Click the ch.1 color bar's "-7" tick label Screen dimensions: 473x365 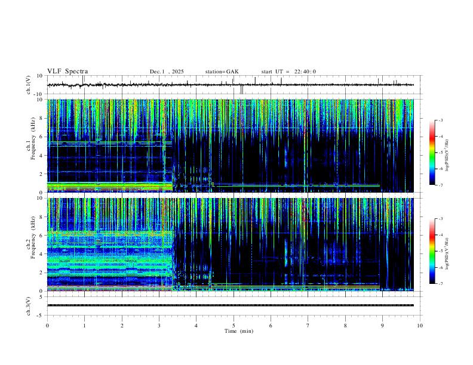tap(440, 185)
